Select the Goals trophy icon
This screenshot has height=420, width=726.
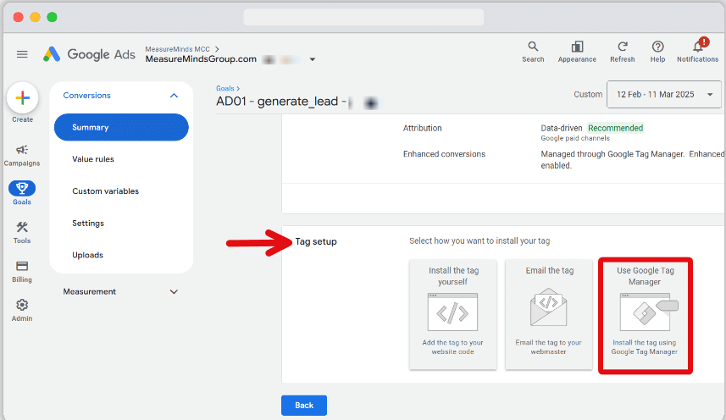[22, 188]
